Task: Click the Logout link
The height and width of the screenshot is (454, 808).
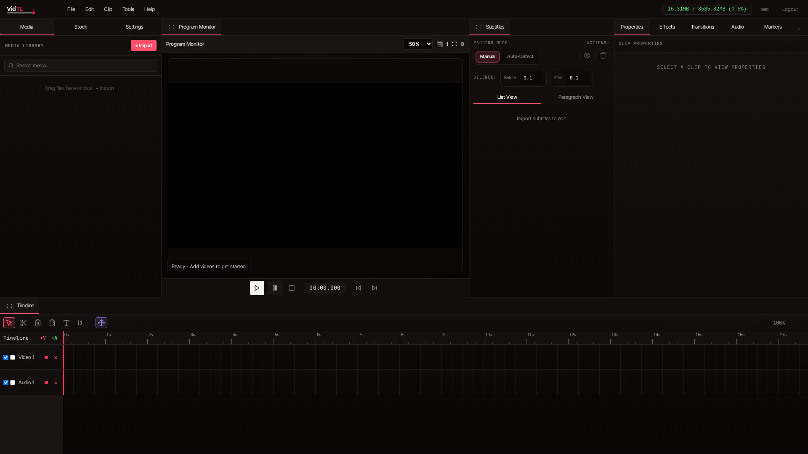Action: (790, 9)
